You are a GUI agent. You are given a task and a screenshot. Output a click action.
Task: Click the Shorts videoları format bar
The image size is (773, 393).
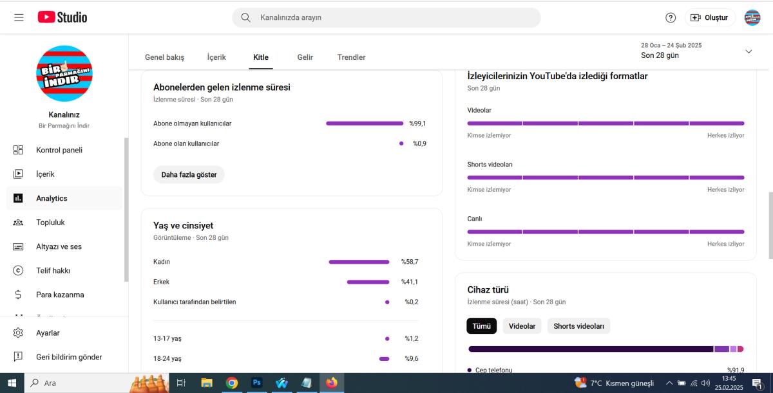[606, 177]
